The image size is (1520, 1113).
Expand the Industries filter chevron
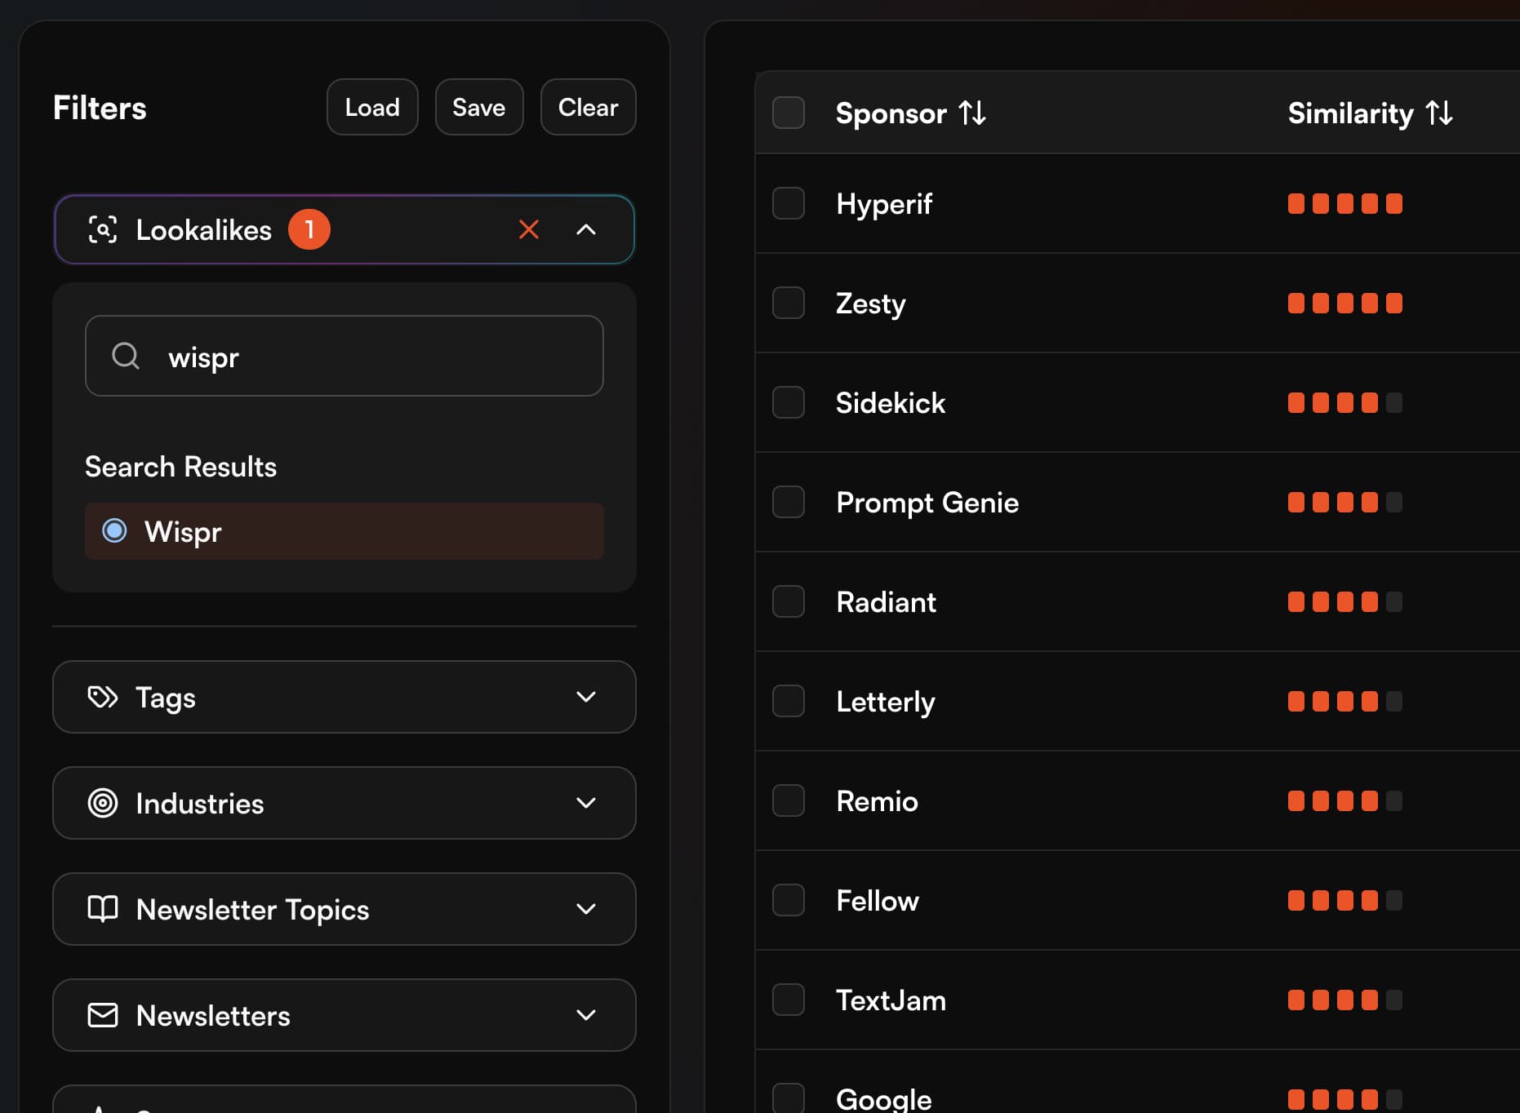click(x=586, y=803)
